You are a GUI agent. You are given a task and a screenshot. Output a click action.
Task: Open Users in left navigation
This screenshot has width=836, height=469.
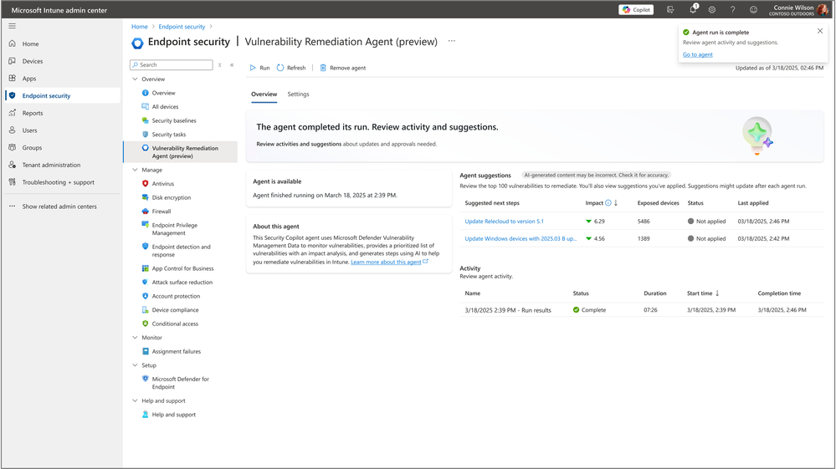(x=30, y=130)
